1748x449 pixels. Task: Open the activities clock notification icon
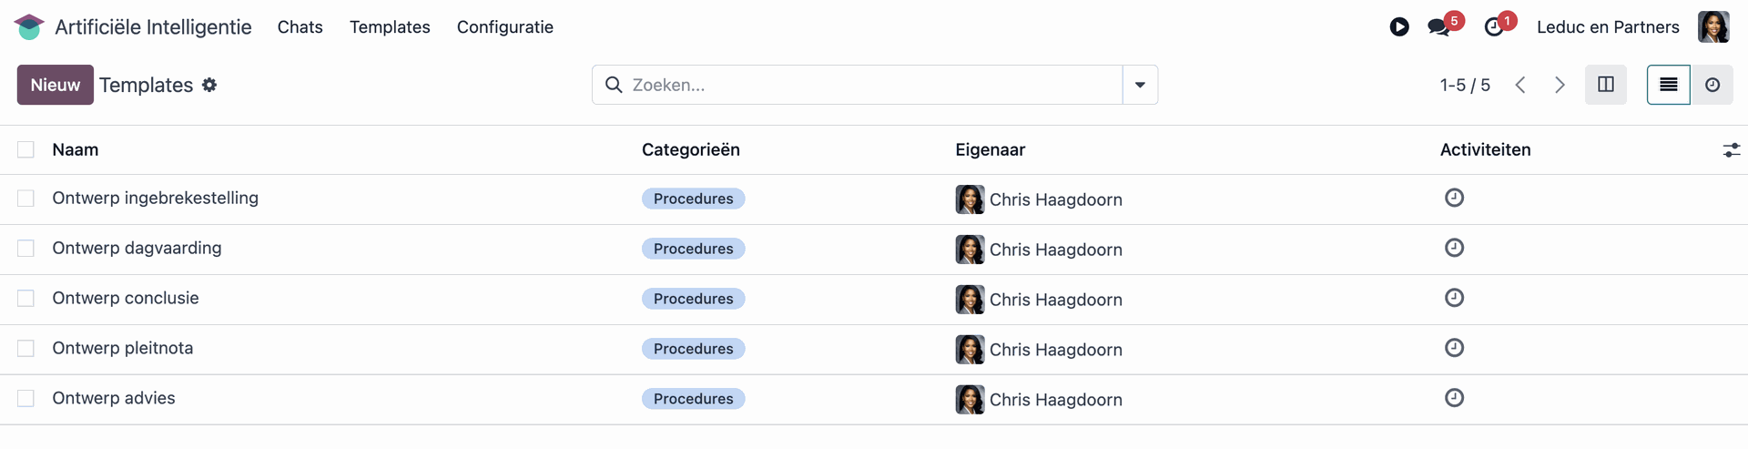[x=1494, y=27]
